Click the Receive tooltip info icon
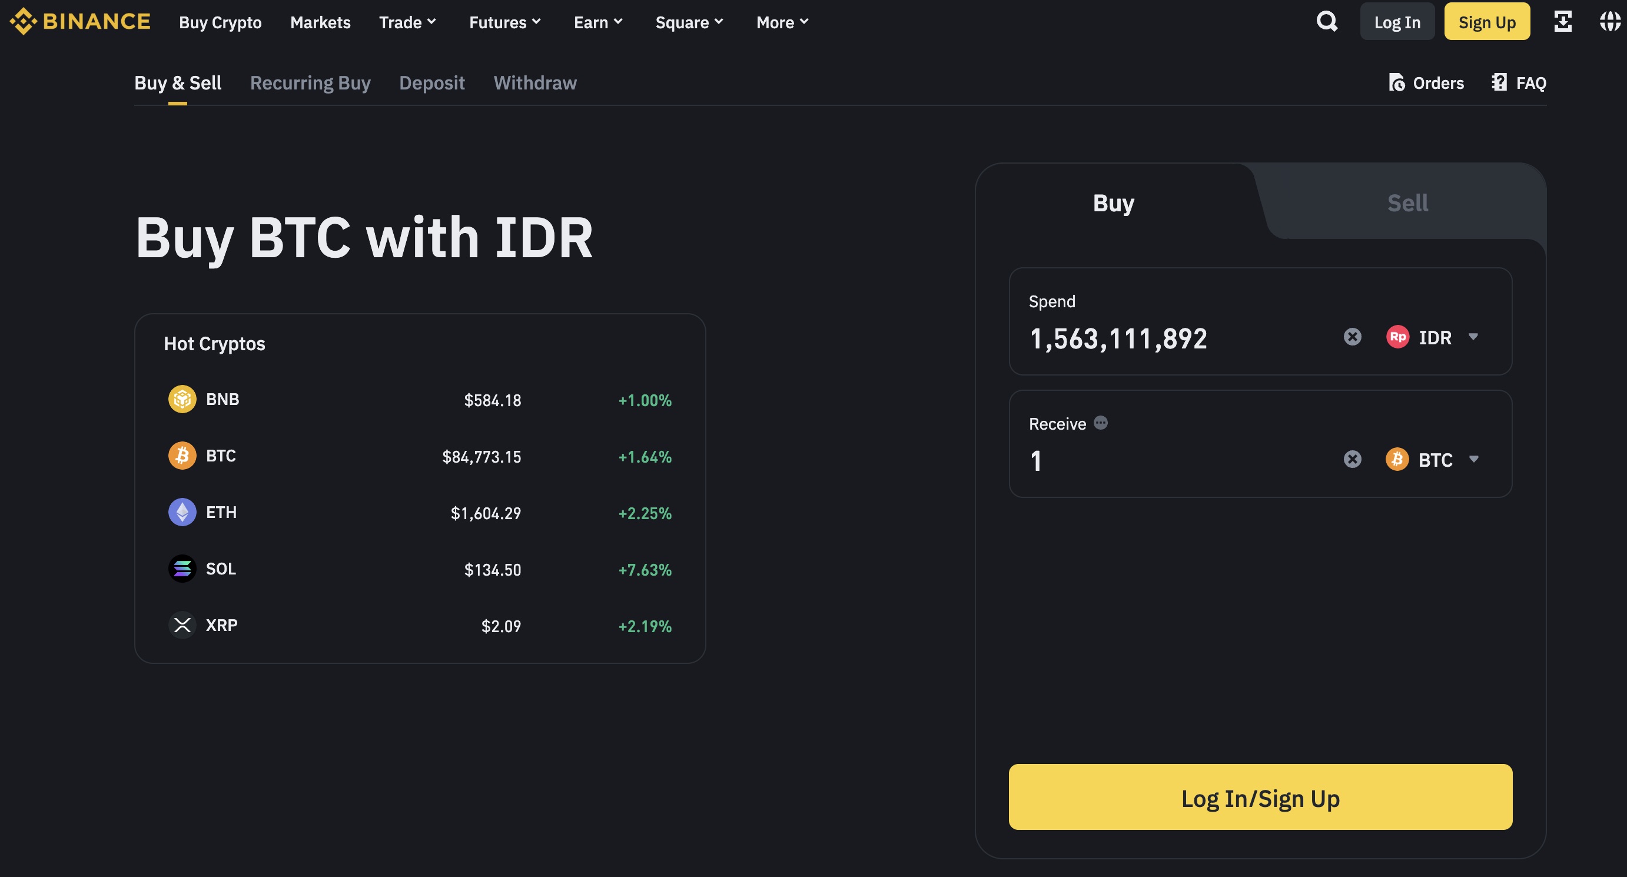1627x877 pixels. coord(1100,423)
